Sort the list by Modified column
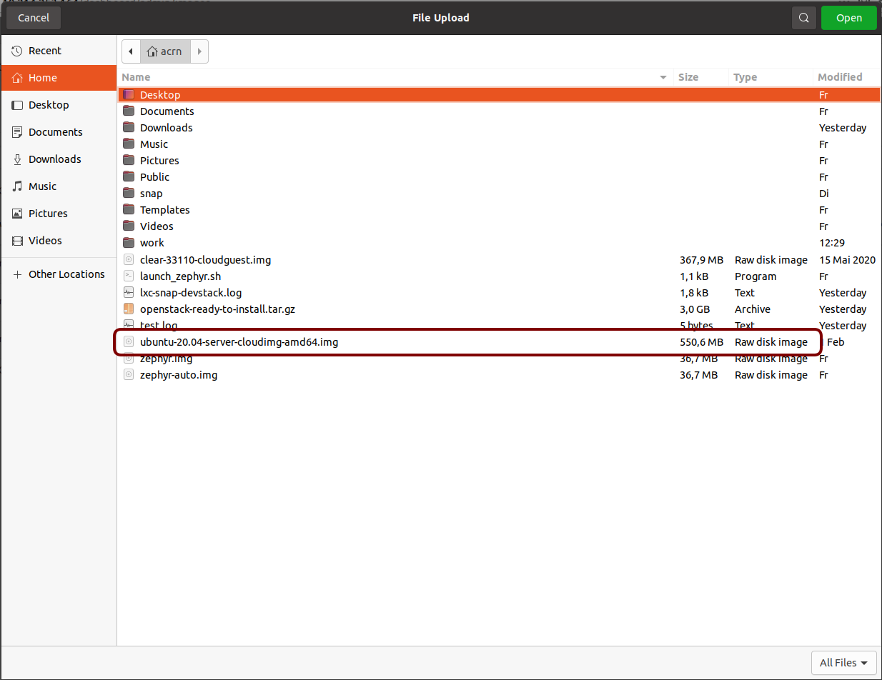The image size is (882, 680). coord(846,77)
